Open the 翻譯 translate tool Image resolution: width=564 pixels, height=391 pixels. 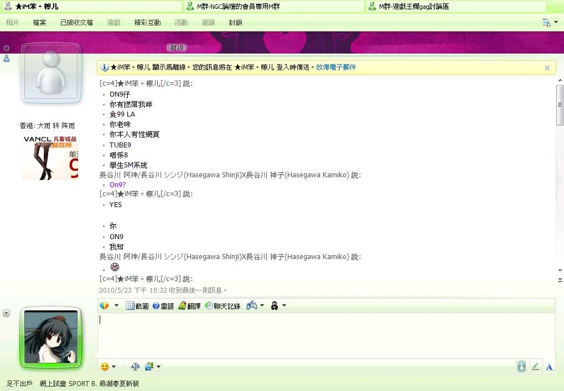(x=189, y=306)
